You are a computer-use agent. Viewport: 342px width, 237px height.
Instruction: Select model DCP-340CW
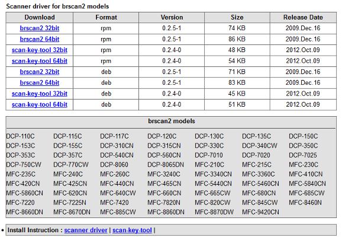pos(260,146)
